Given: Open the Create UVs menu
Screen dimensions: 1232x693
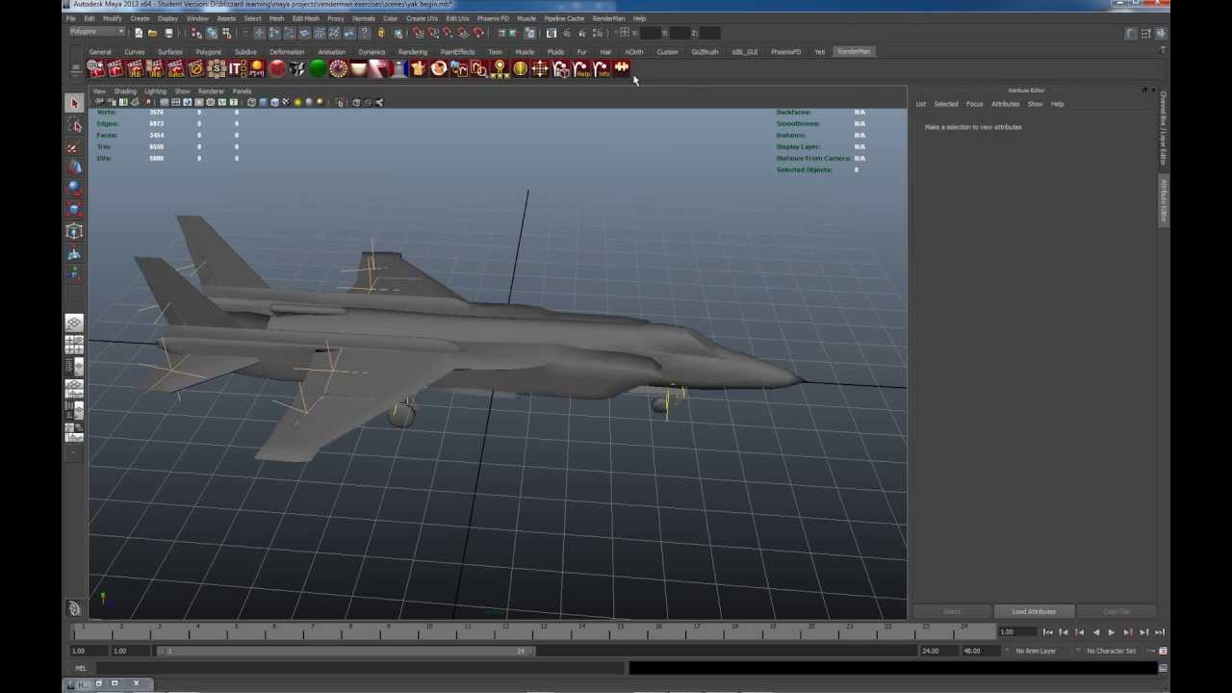Looking at the screenshot, I should [422, 18].
